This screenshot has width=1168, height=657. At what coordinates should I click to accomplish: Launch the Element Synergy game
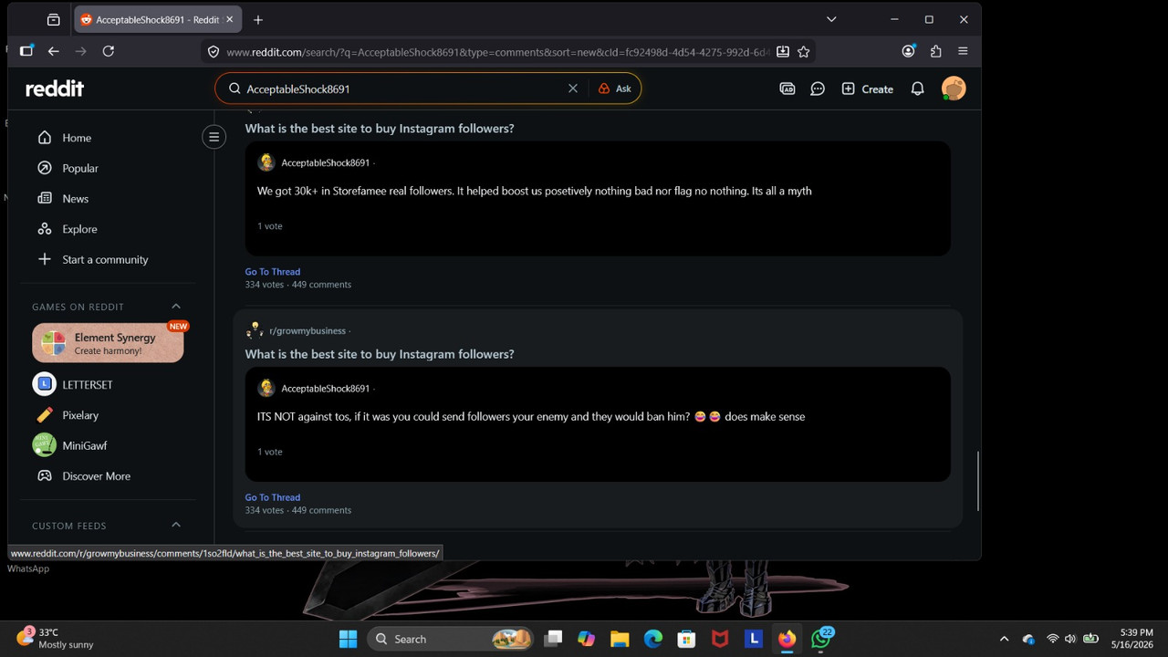pyautogui.click(x=108, y=343)
